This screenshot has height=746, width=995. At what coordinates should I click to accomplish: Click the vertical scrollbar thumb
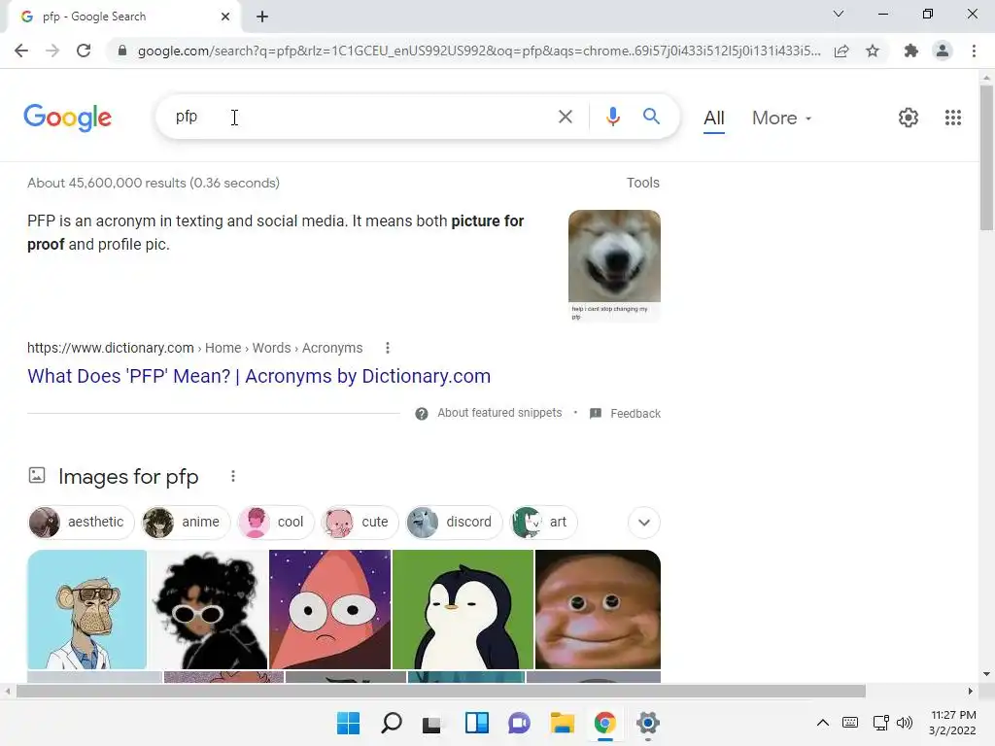(986, 157)
